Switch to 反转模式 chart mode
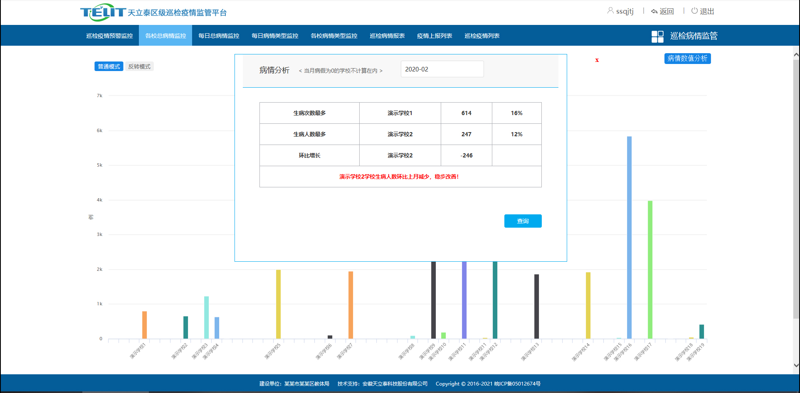Image resolution: width=800 pixels, height=393 pixels. coord(139,66)
